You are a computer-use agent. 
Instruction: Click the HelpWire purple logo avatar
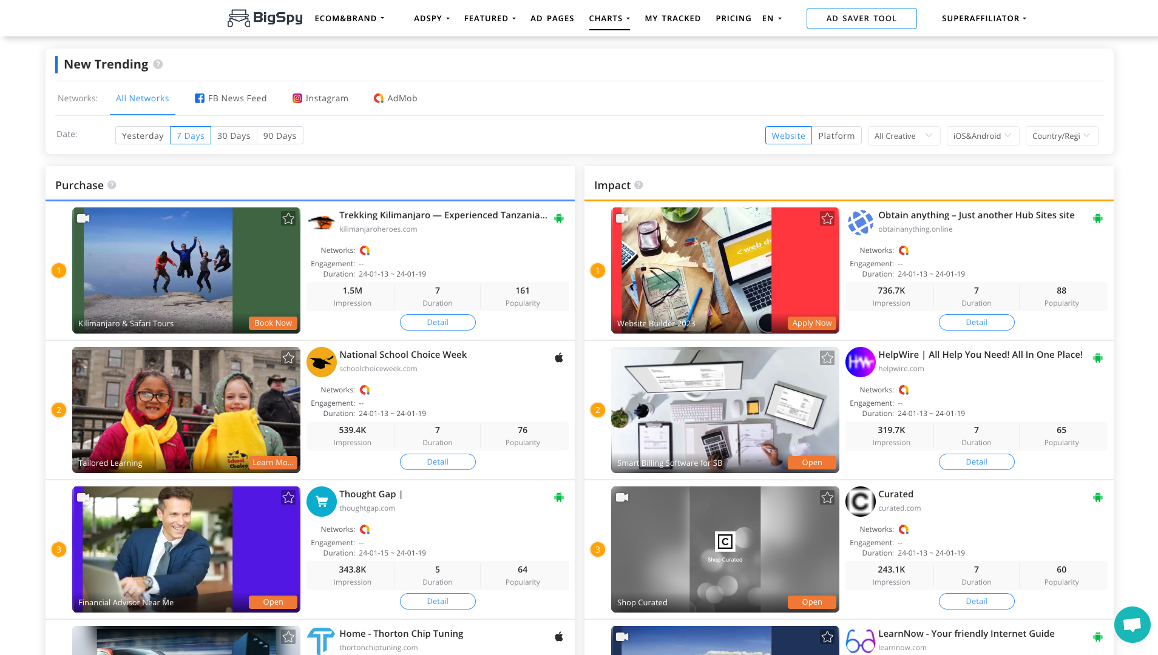(860, 362)
